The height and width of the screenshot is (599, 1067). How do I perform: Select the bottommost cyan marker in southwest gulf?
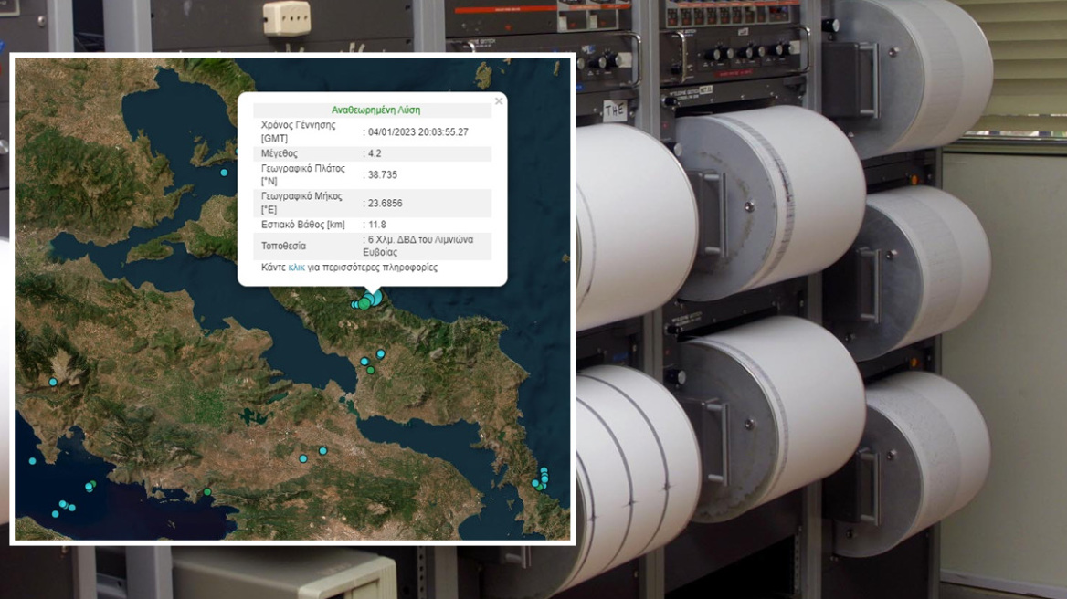(x=55, y=514)
